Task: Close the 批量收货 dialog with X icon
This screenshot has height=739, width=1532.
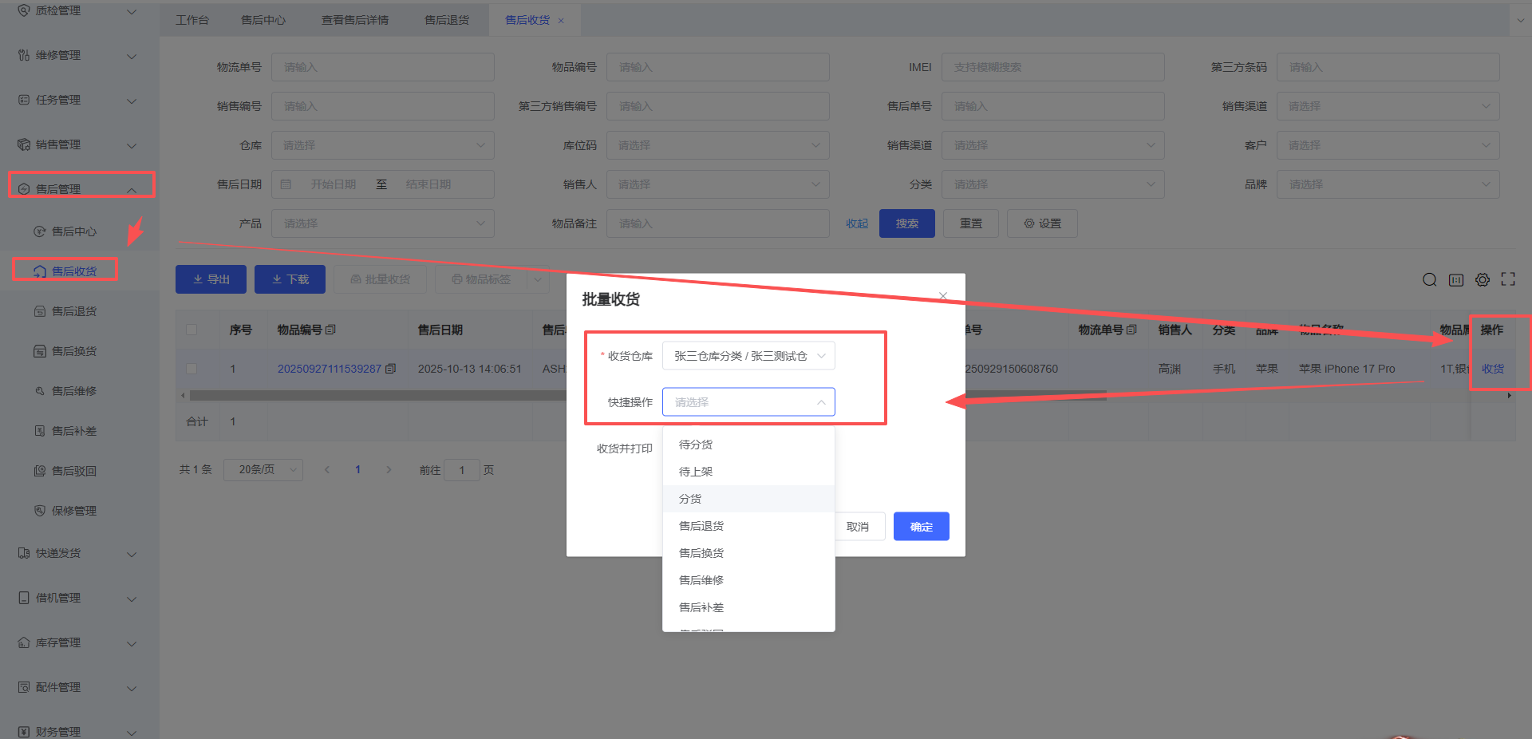Action: click(943, 296)
